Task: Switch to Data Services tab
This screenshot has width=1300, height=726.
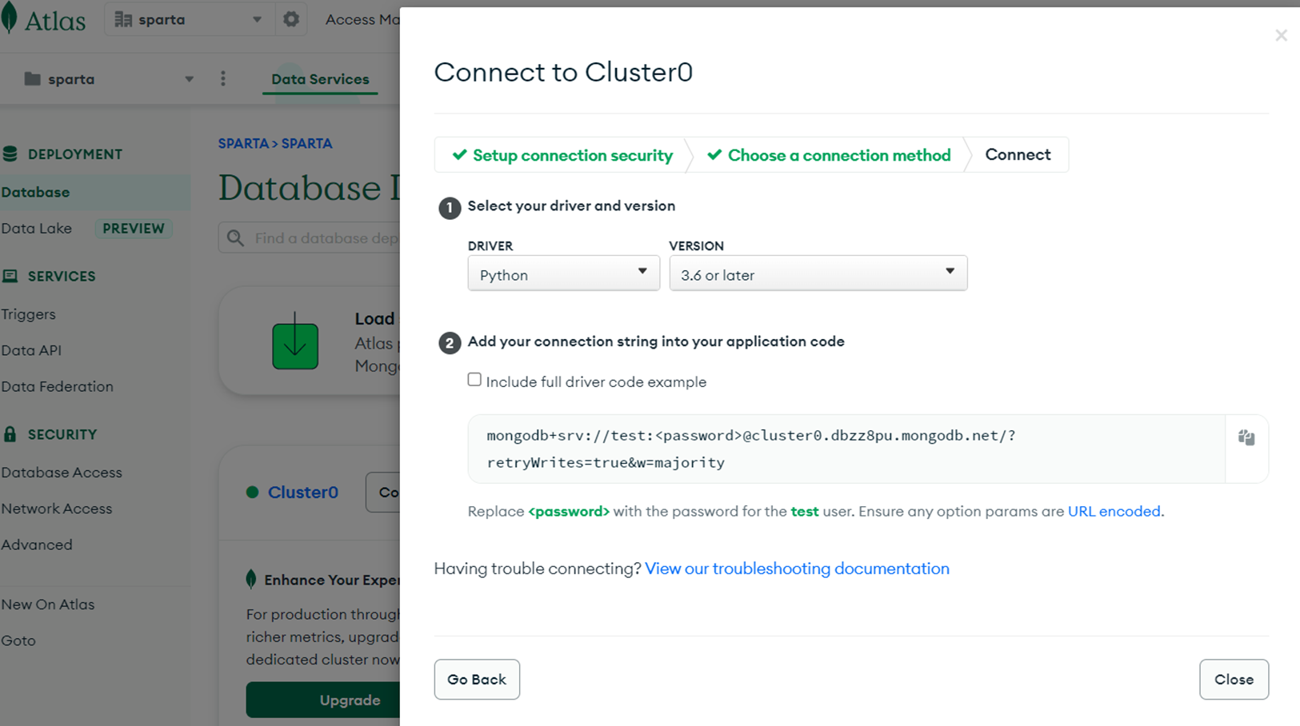Action: tap(320, 78)
